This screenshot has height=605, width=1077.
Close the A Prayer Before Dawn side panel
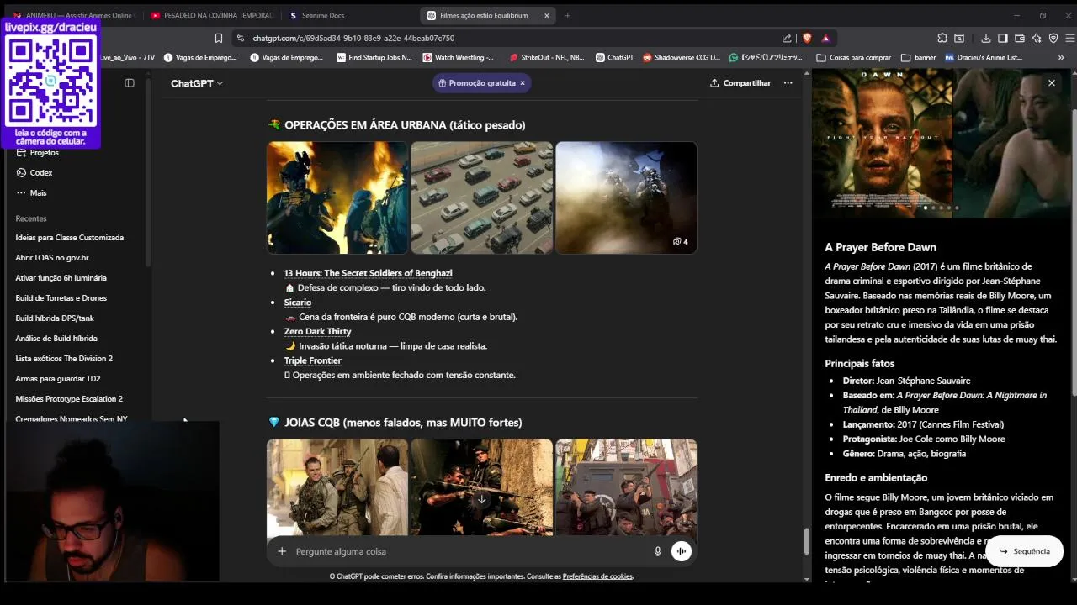pos(1051,82)
